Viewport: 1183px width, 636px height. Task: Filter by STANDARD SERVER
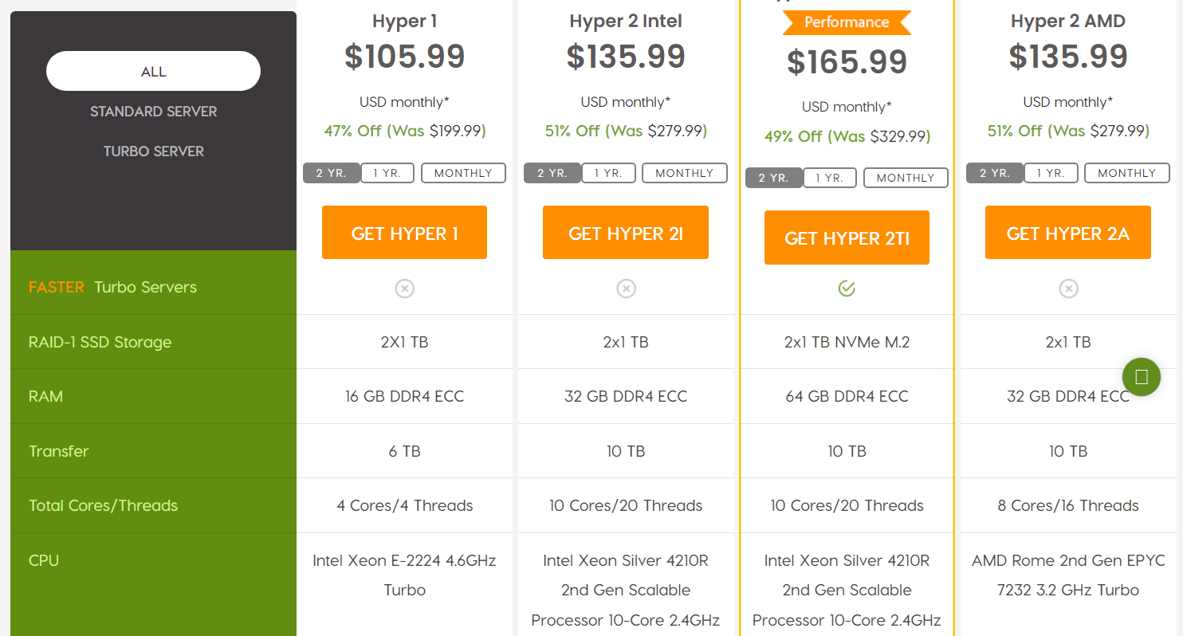(x=153, y=112)
